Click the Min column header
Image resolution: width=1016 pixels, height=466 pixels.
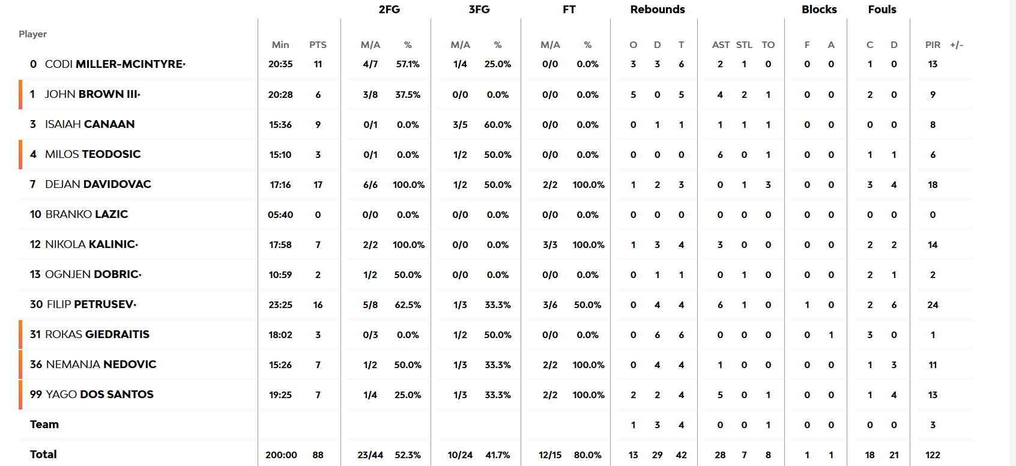(x=280, y=45)
